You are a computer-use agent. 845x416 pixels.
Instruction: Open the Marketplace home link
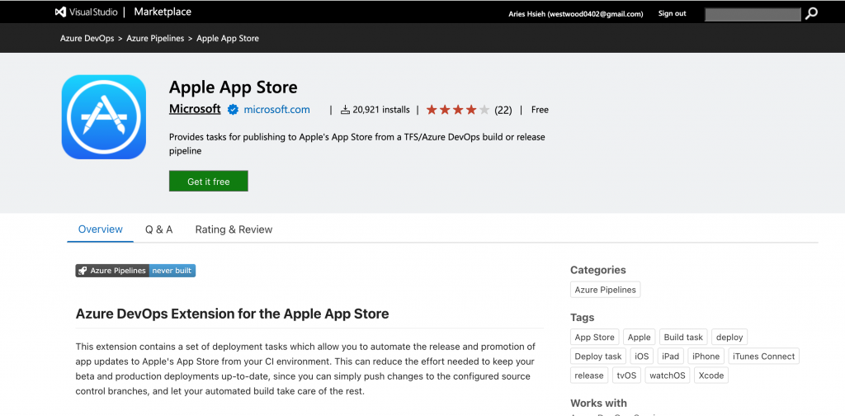pos(163,12)
